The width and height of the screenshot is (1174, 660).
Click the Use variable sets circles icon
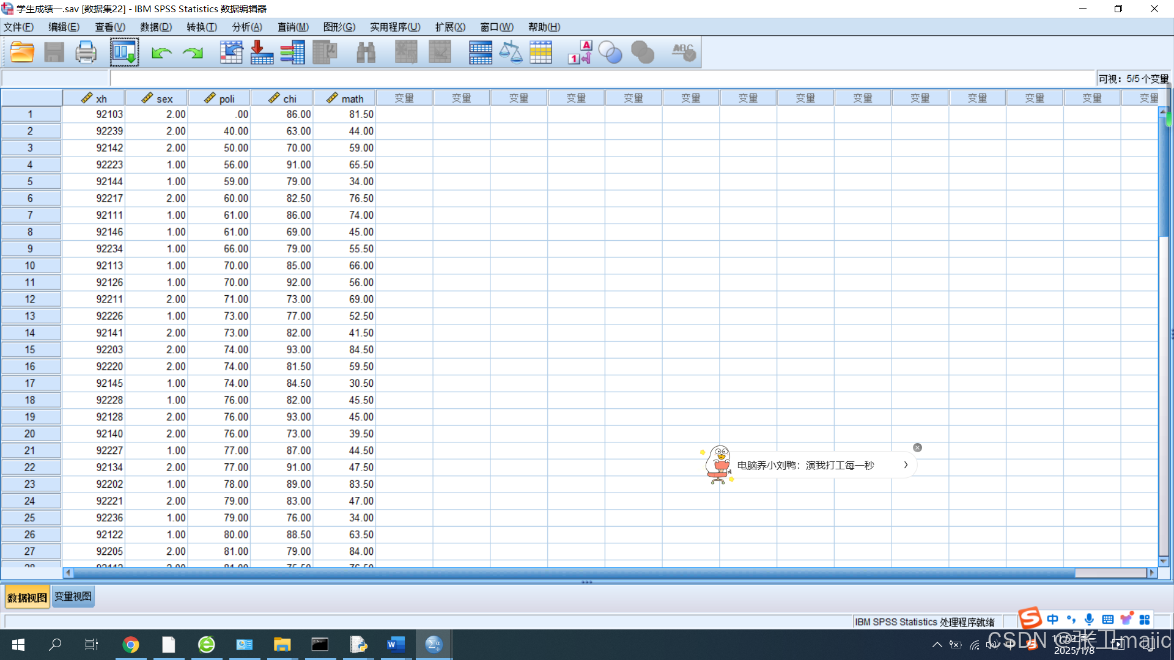(610, 53)
